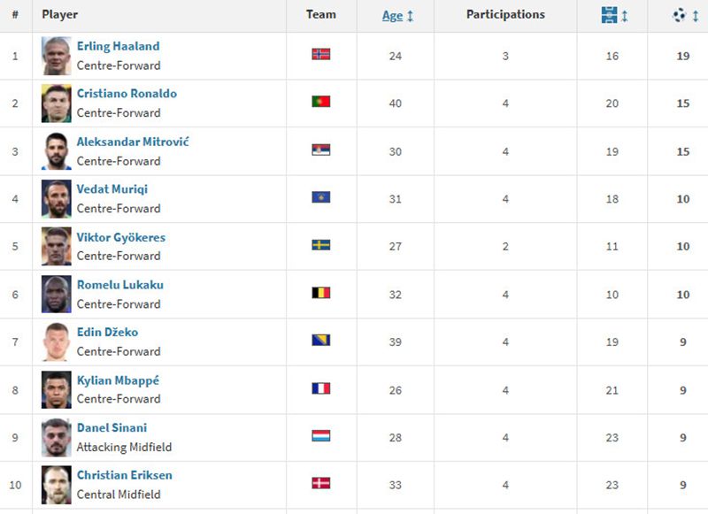Open Belgium flag next to Romelu Lukaku
The height and width of the screenshot is (514, 708).
point(321,293)
